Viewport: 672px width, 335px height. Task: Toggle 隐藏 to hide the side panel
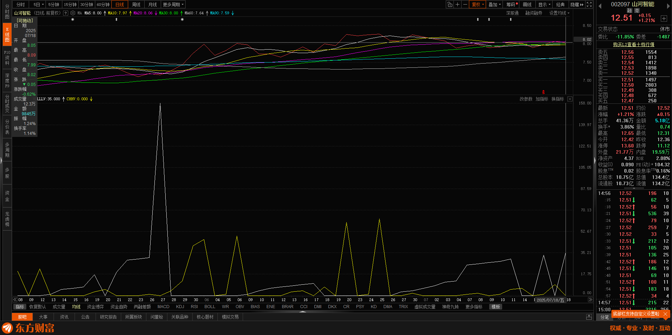click(x=577, y=5)
